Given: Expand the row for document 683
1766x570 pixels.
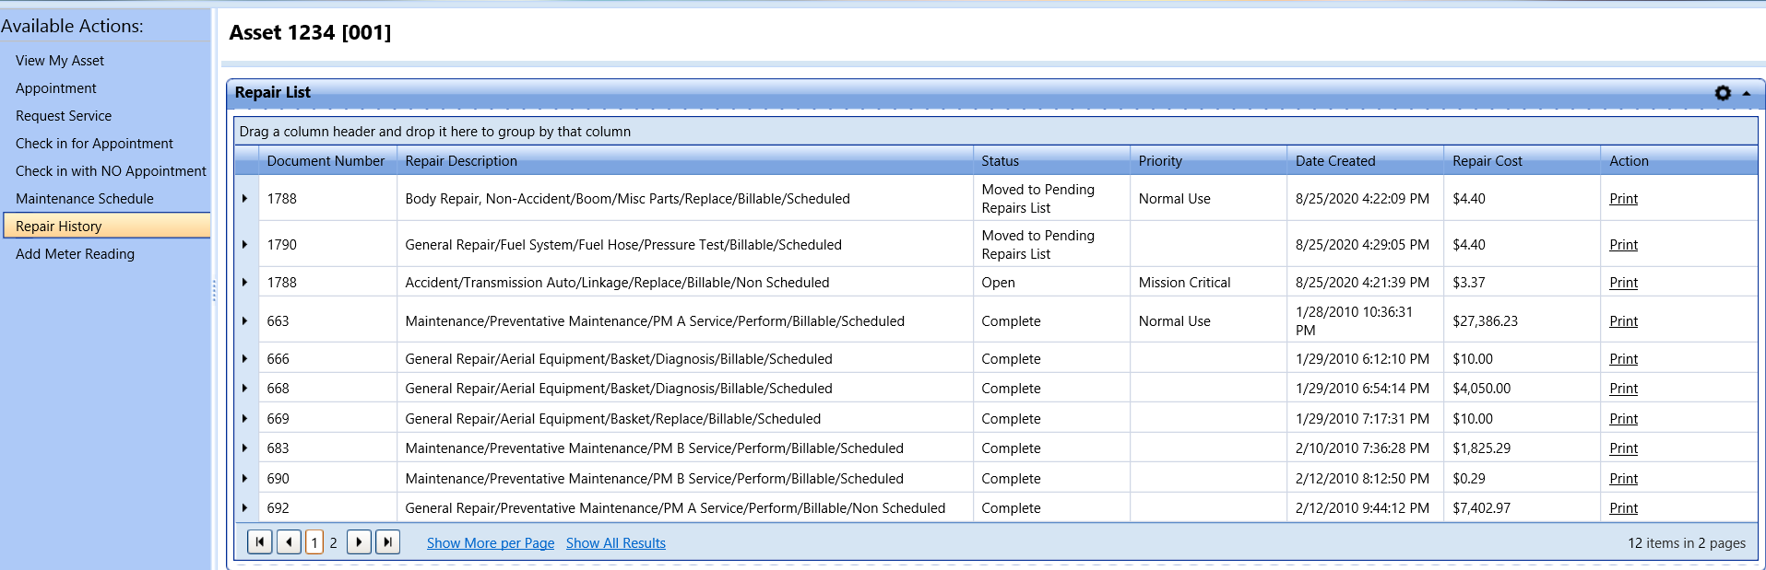Looking at the screenshot, I should tap(245, 448).
